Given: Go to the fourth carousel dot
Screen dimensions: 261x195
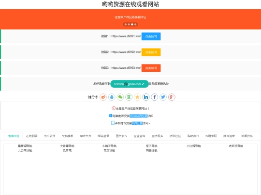Looking at the screenshot, I should pyautogui.click(x=135, y=25).
